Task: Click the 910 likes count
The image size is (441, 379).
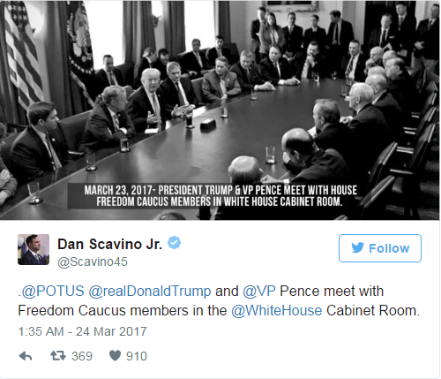Action: (137, 356)
